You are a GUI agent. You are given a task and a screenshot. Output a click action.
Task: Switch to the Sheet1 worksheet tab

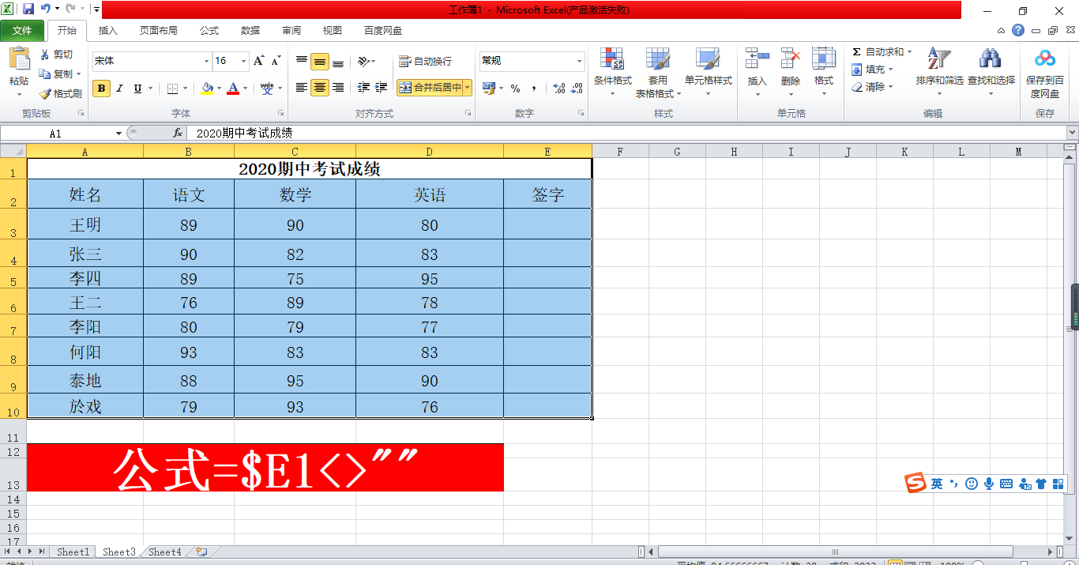coord(73,552)
